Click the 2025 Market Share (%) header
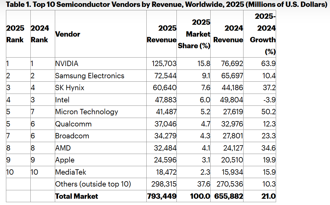330x205 pixels. [194, 34]
